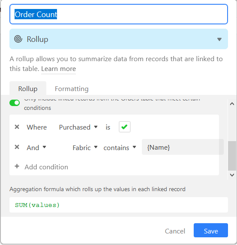
Task: Save the rollup field settings
Action: [211, 230]
